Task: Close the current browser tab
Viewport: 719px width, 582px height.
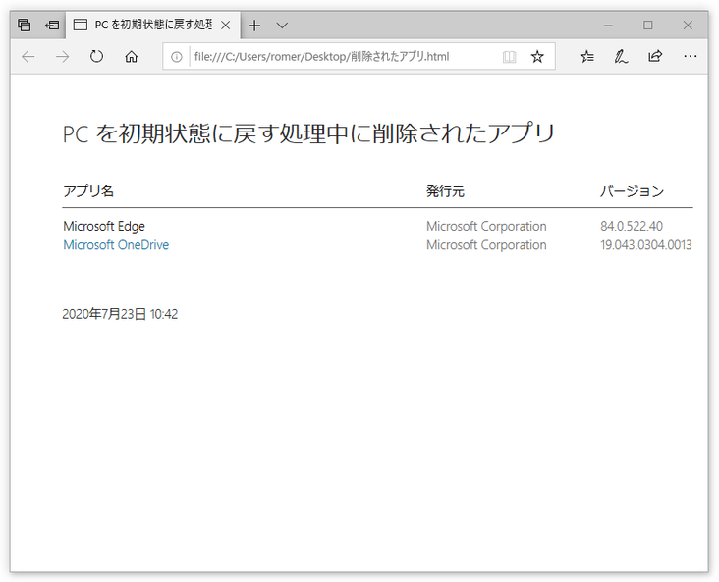Action: click(x=226, y=26)
